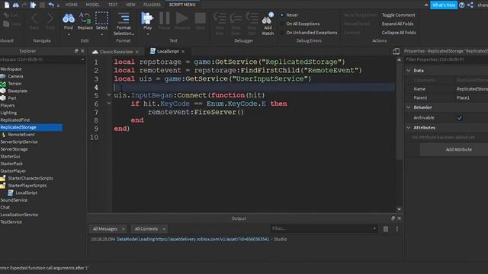Image resolution: width=488 pixels, height=274 pixels.
Task: Open the All Contexts dropdown
Action: point(149,229)
